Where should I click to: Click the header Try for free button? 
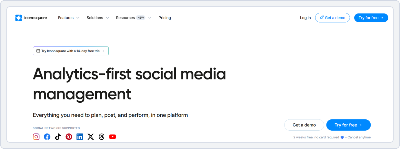[x=371, y=18]
